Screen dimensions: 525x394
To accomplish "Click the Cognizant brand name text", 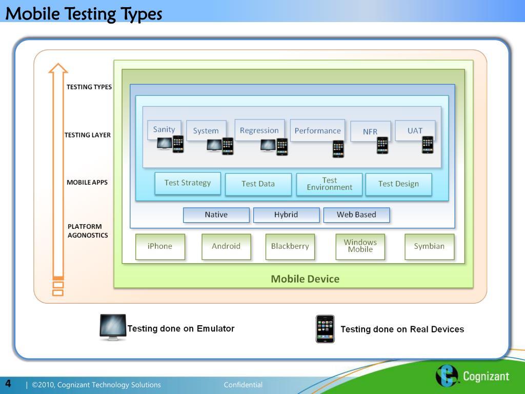I will pyautogui.click(x=486, y=376).
